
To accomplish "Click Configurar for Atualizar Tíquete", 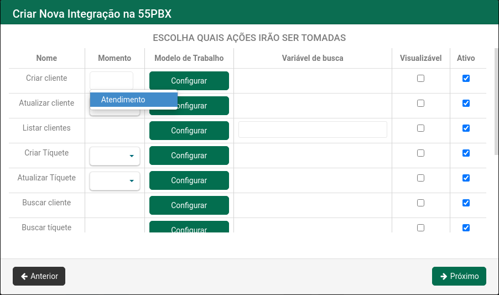I will click(x=189, y=180).
